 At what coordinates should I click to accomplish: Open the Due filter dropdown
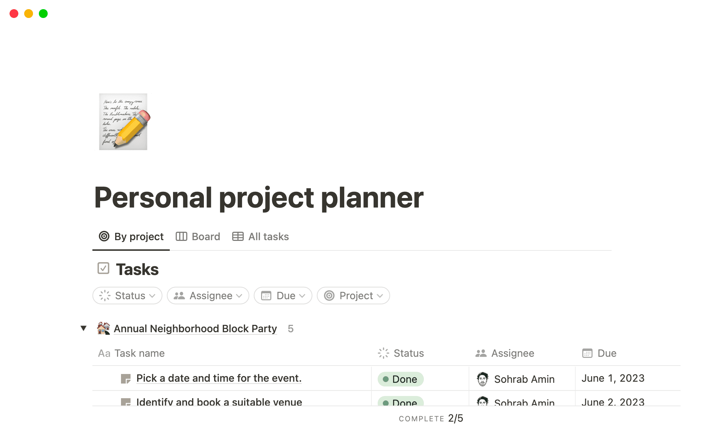tap(283, 296)
